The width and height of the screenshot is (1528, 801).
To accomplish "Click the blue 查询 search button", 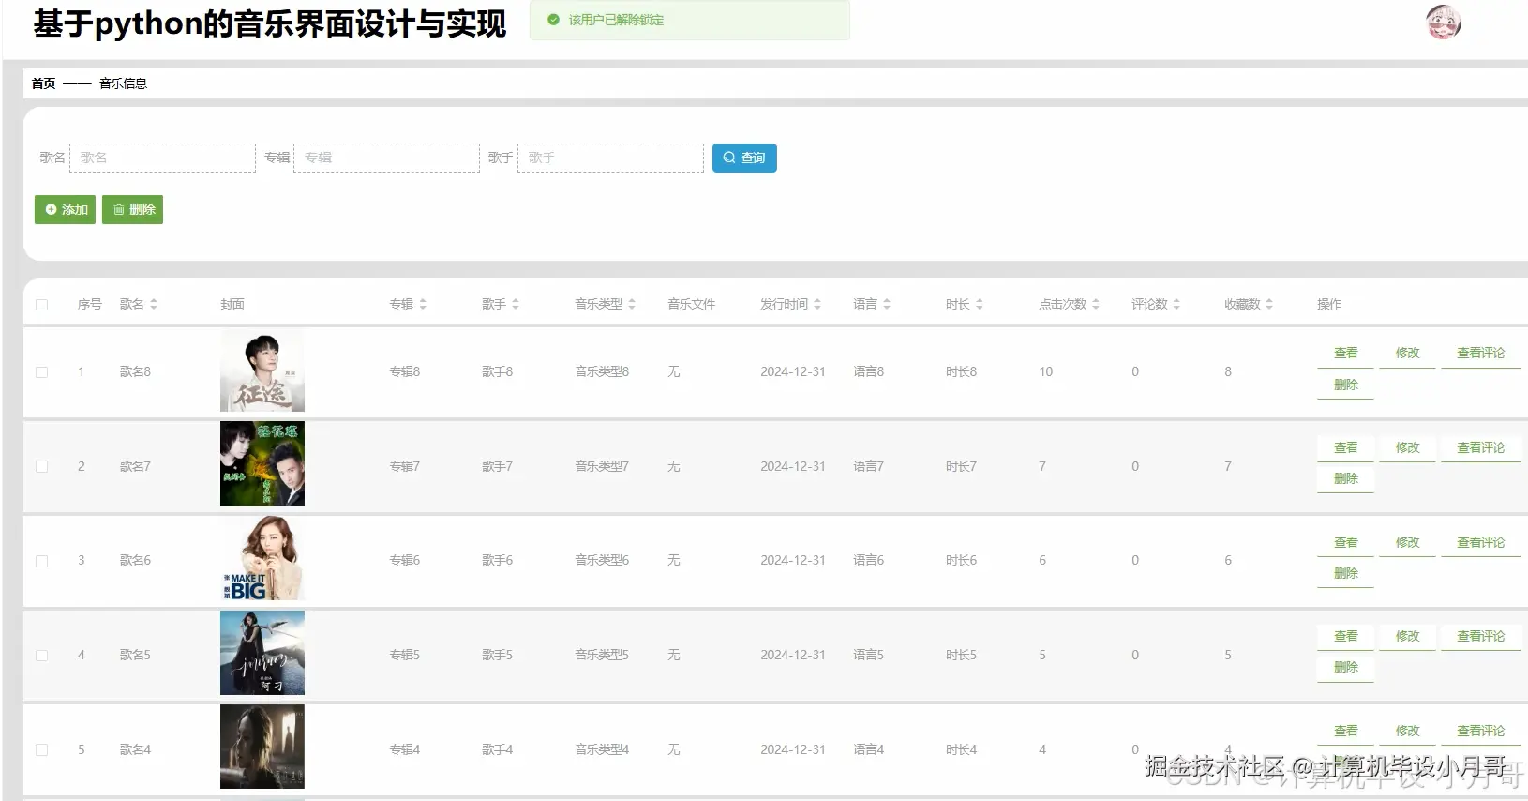I will pos(744,158).
